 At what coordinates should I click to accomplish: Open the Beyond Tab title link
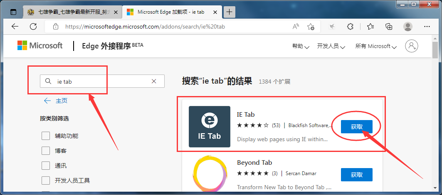click(254, 162)
